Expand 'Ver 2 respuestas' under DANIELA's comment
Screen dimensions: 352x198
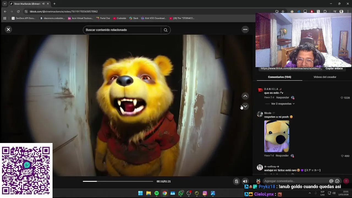(283, 104)
